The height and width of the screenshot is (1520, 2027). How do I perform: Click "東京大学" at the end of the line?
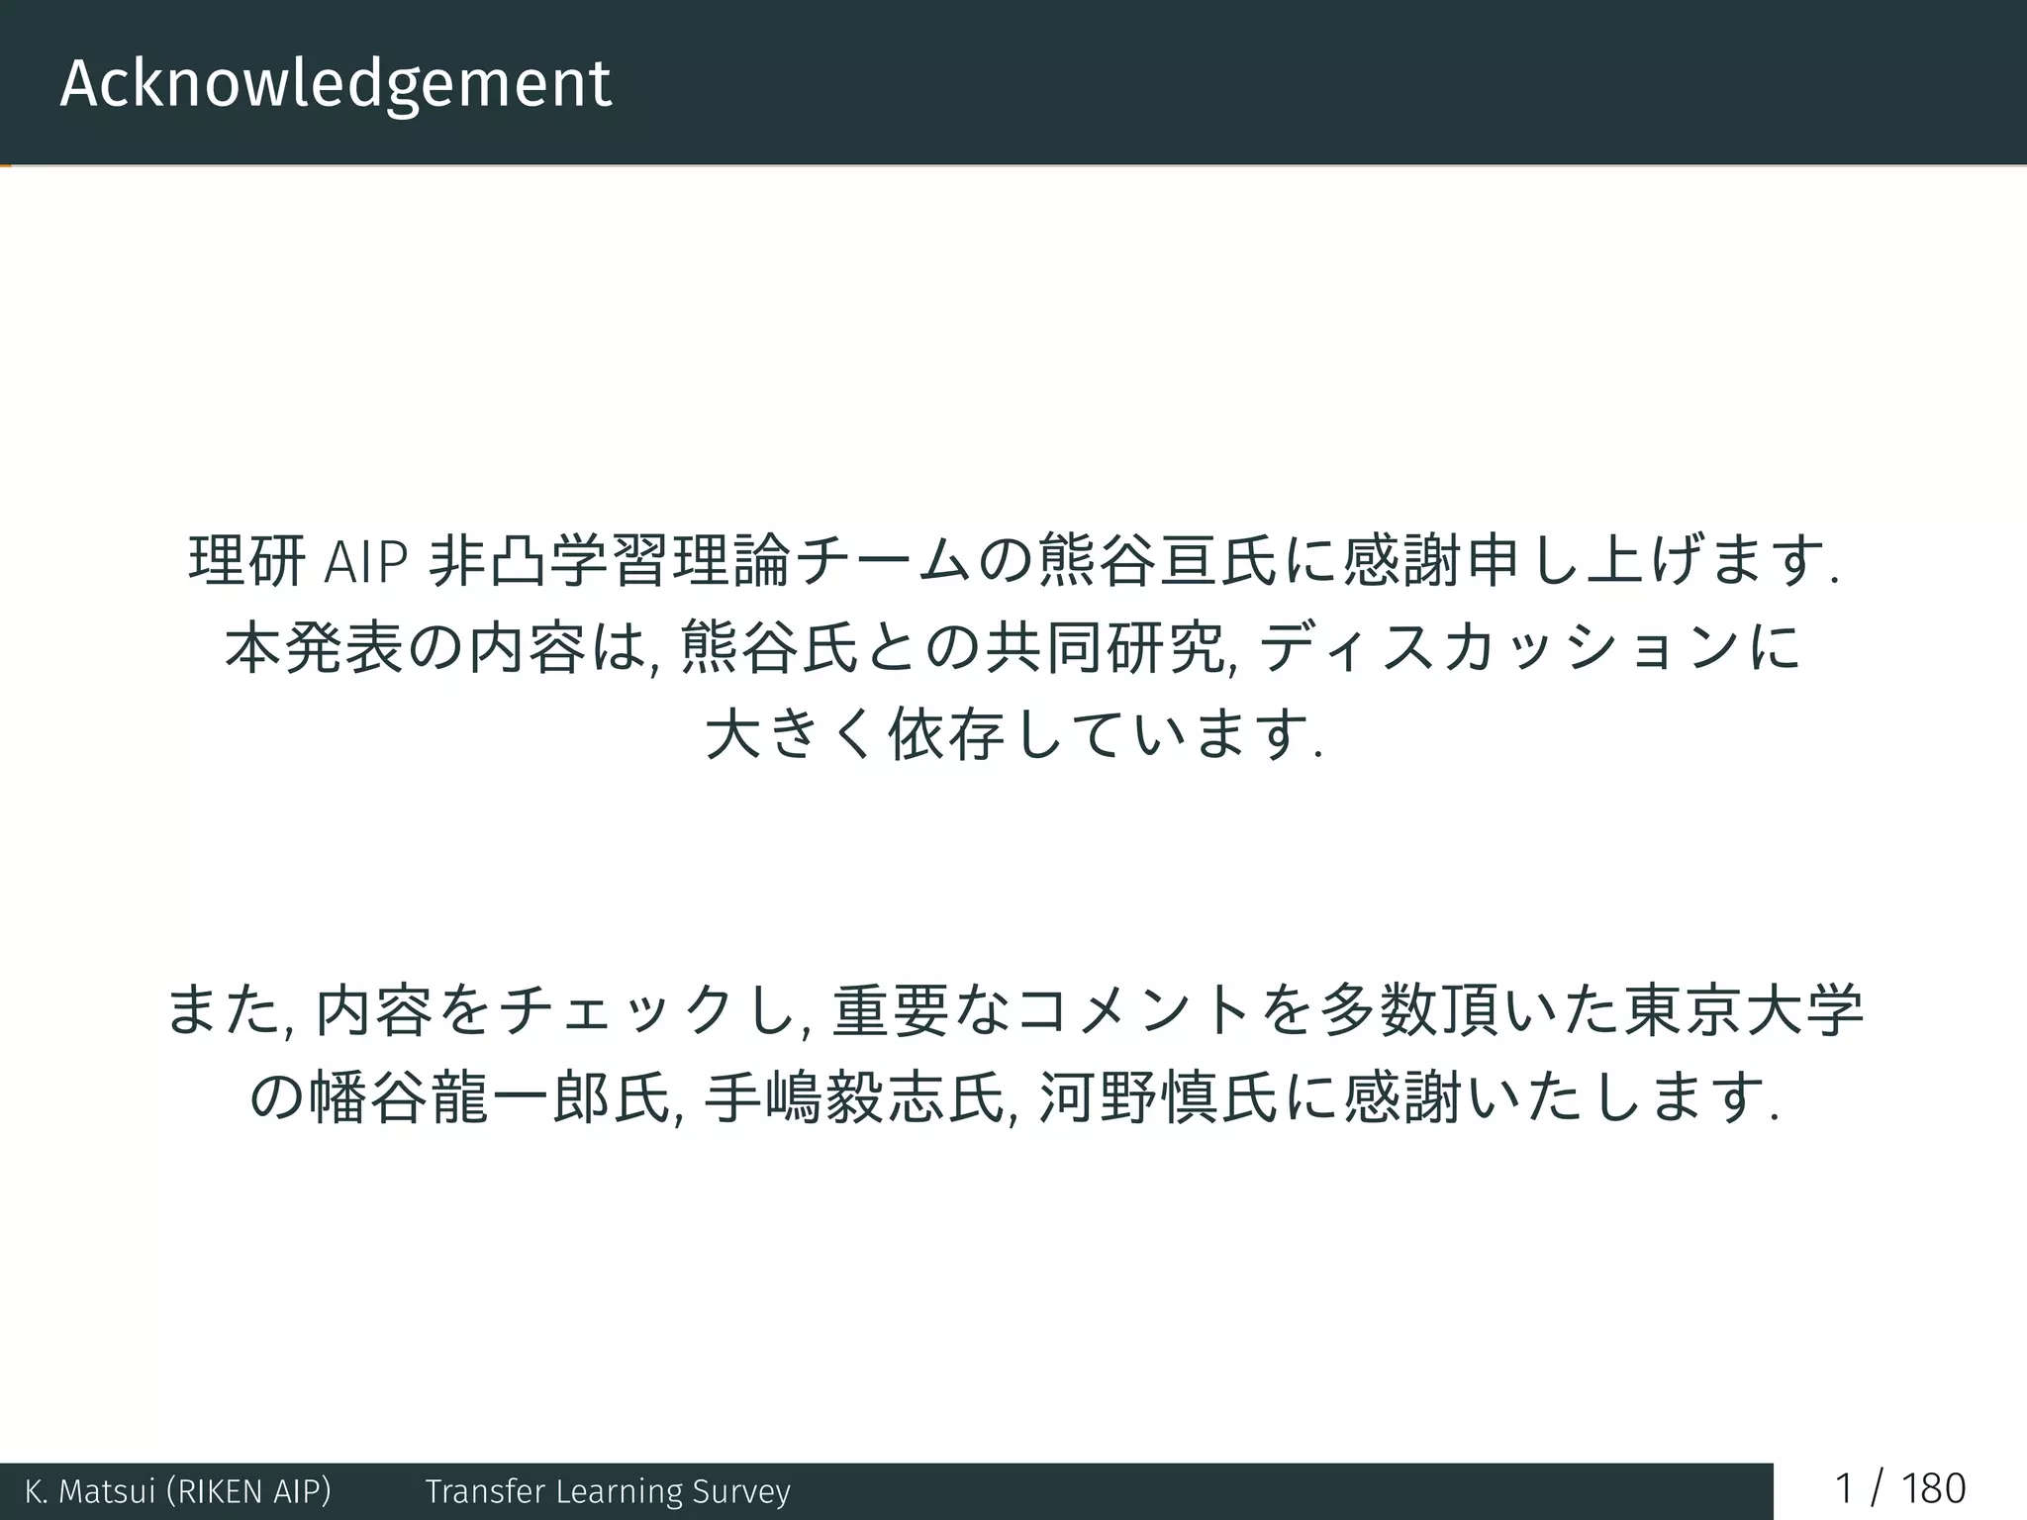1744,1011
